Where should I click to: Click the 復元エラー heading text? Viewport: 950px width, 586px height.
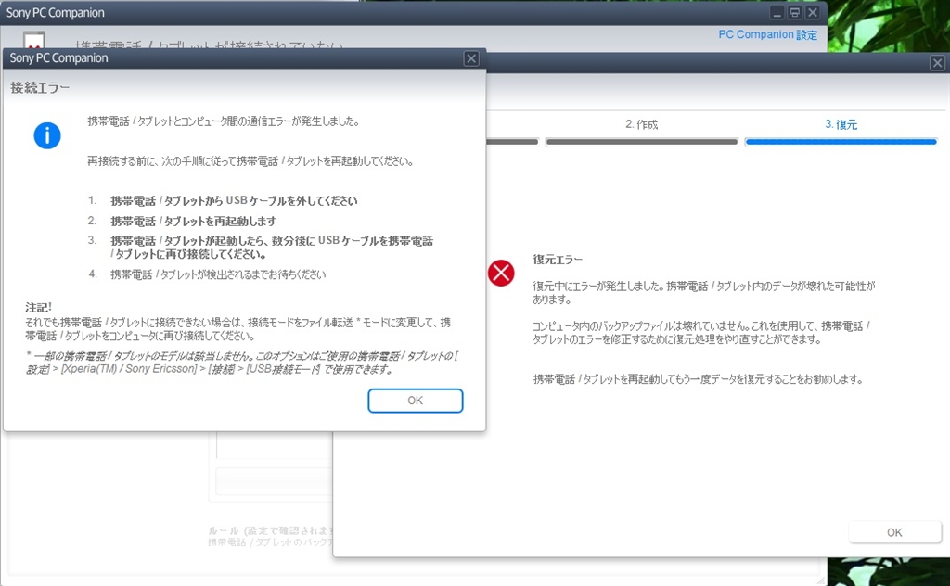tap(558, 259)
